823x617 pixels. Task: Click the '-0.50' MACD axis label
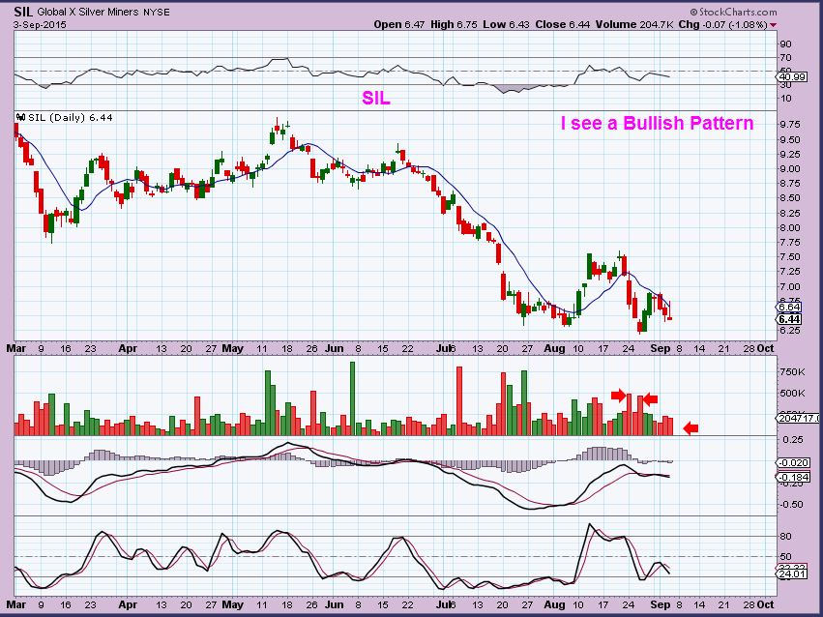click(x=791, y=505)
